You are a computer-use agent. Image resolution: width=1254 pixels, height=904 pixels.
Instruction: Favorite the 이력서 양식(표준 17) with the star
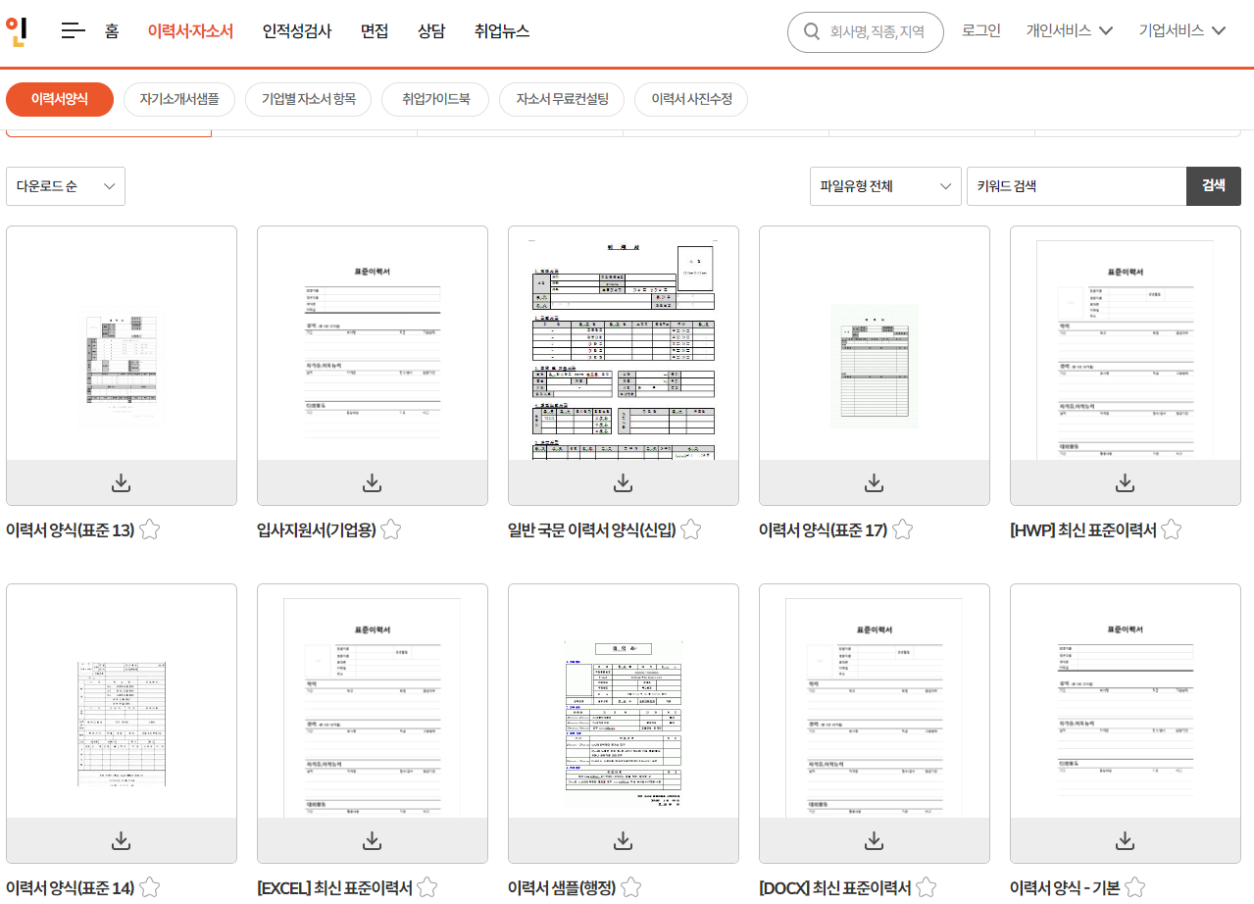pos(902,528)
